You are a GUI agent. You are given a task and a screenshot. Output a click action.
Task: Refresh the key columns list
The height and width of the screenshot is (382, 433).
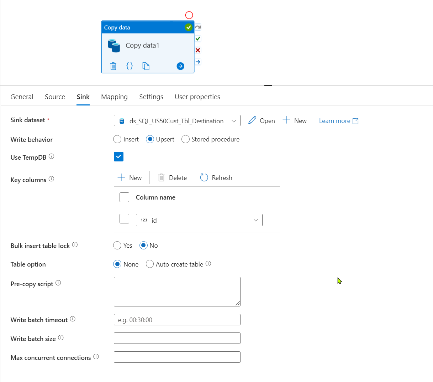click(x=216, y=177)
